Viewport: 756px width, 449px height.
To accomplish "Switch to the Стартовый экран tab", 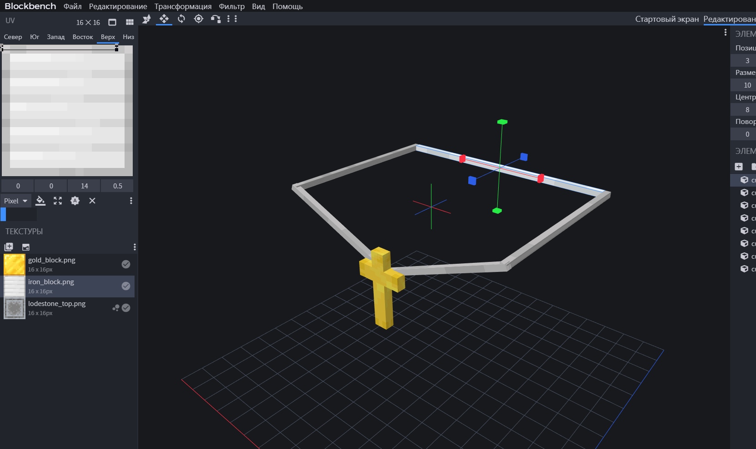I will coord(666,19).
